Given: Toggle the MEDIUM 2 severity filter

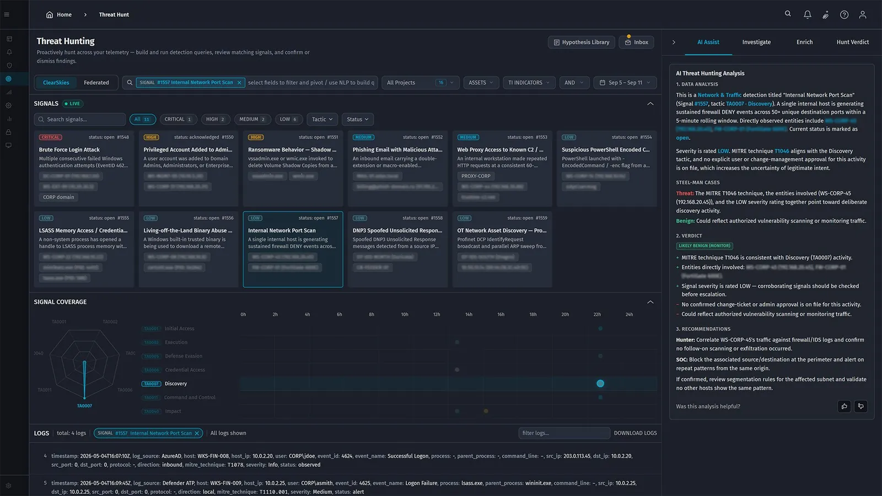Looking at the screenshot, I should click(252, 119).
